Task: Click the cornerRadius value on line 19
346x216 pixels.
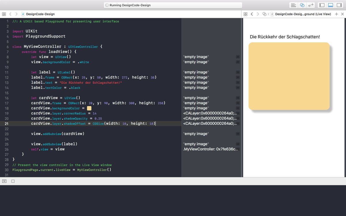Action: coord(95,113)
